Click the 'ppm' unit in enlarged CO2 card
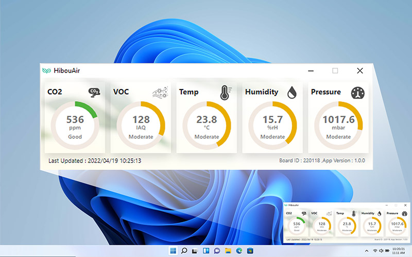 [75, 128]
